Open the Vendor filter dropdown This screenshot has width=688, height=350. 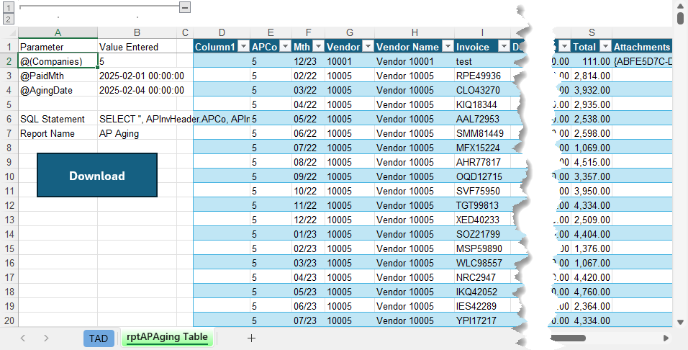368,47
